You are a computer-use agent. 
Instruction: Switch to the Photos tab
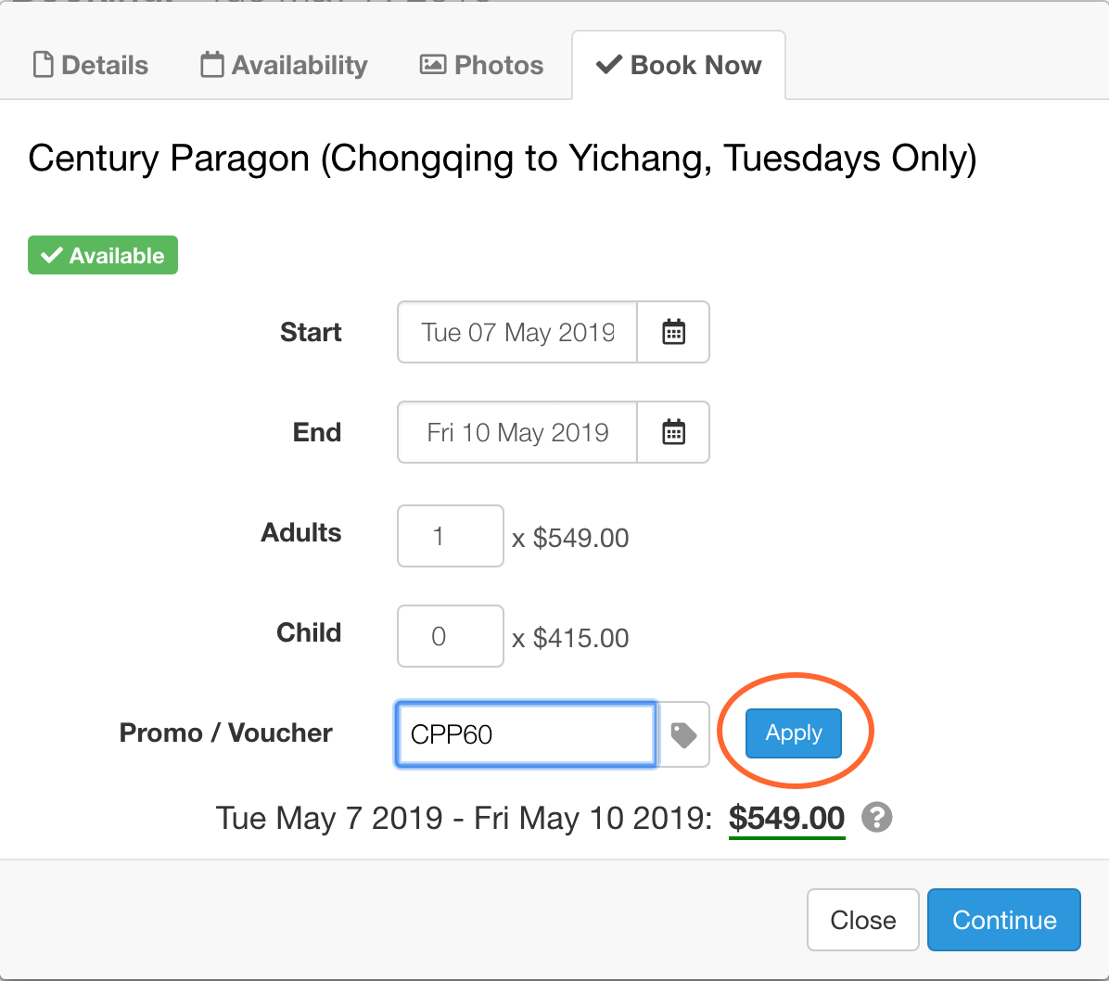click(x=482, y=65)
